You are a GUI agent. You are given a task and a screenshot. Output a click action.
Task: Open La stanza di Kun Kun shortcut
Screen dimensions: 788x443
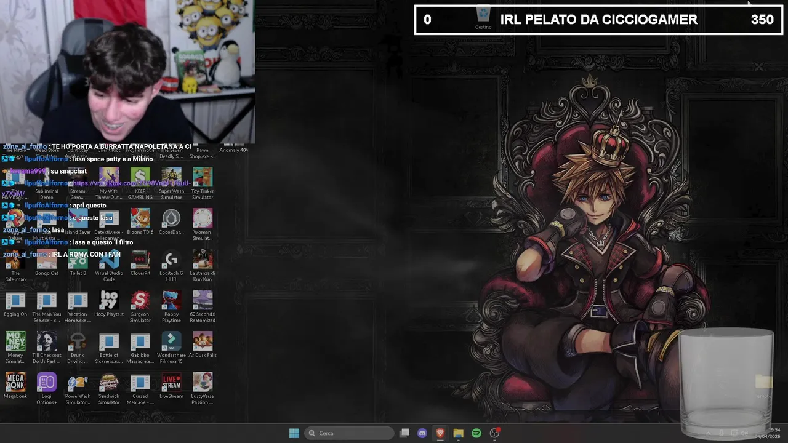coord(203,266)
